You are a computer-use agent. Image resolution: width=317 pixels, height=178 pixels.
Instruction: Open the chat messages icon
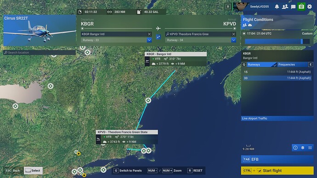[293, 7]
